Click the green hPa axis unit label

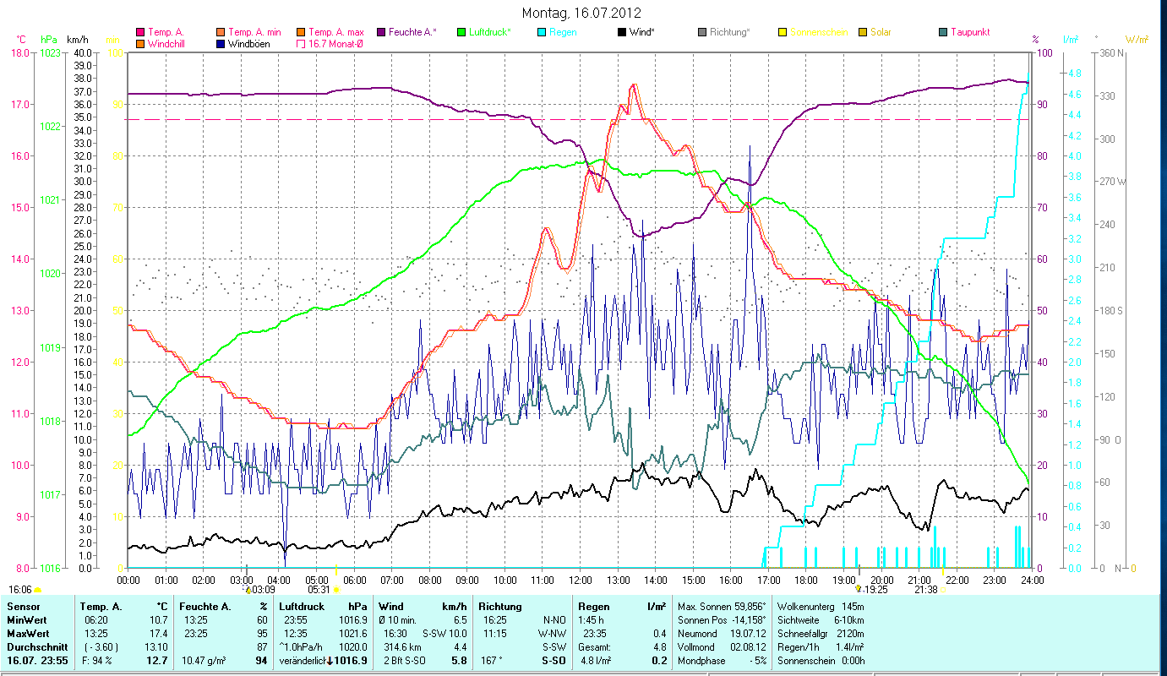[49, 40]
